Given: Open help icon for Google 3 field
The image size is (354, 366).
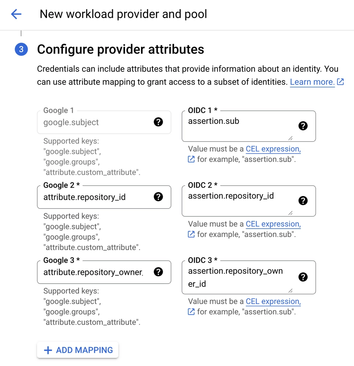Looking at the screenshot, I should click(158, 272).
